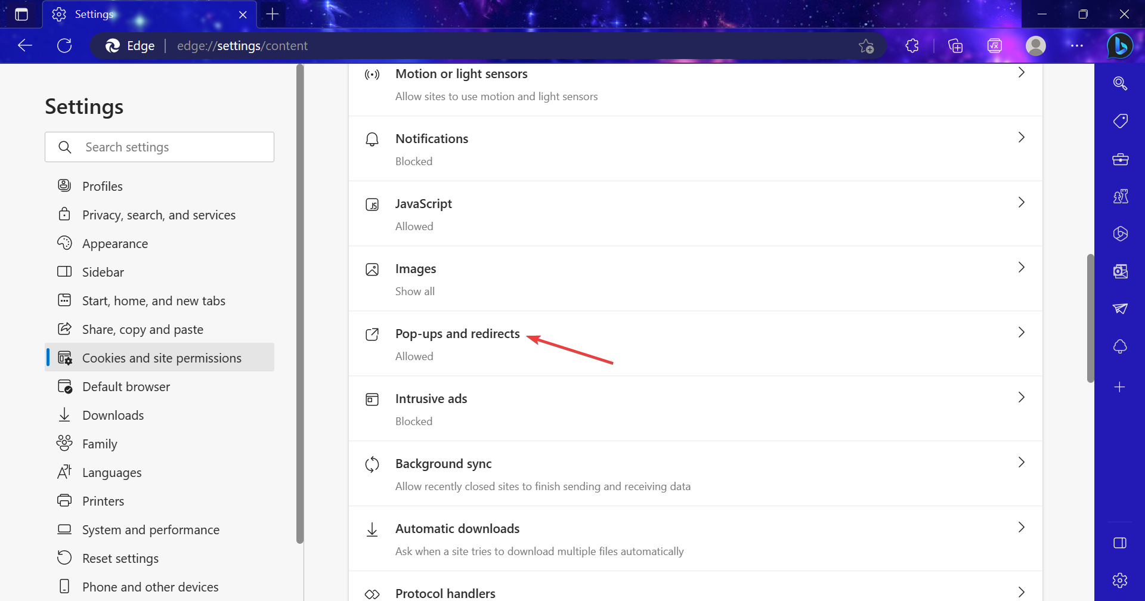The height and width of the screenshot is (601, 1145).
Task: Navigate back with the back arrow
Action: (x=24, y=45)
